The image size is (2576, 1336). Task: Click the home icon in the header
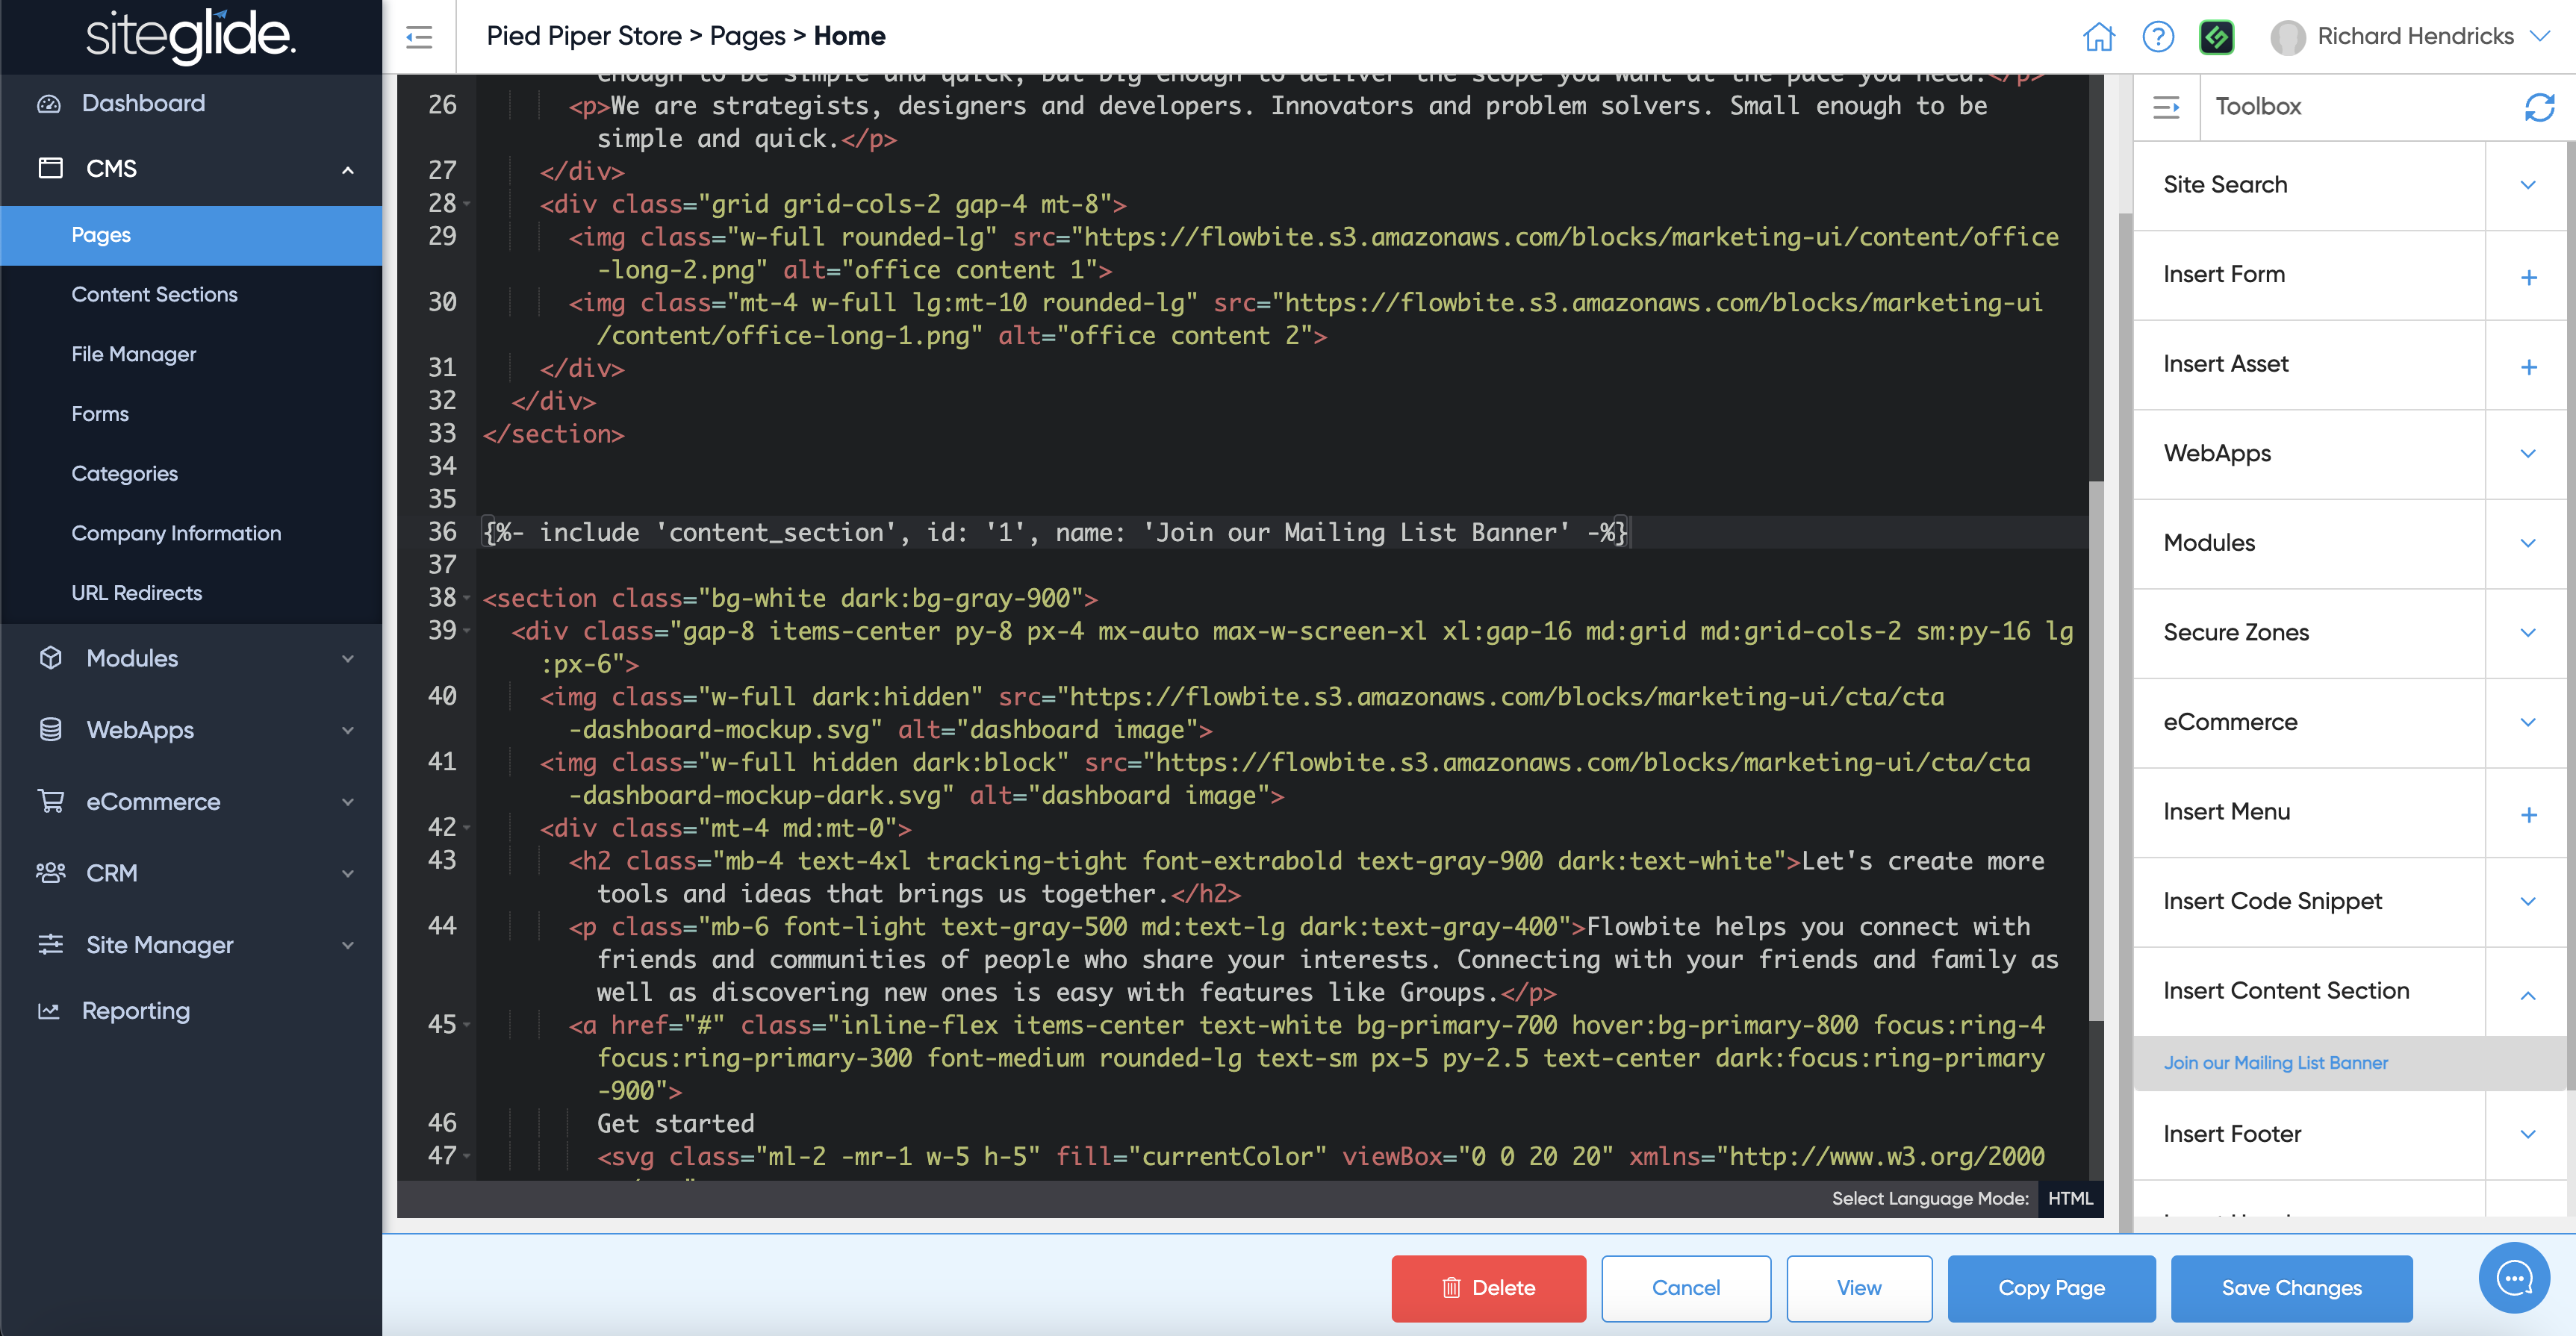(2098, 37)
